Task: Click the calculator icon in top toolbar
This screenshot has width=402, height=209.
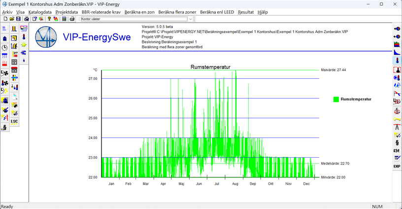Action: [64, 19]
